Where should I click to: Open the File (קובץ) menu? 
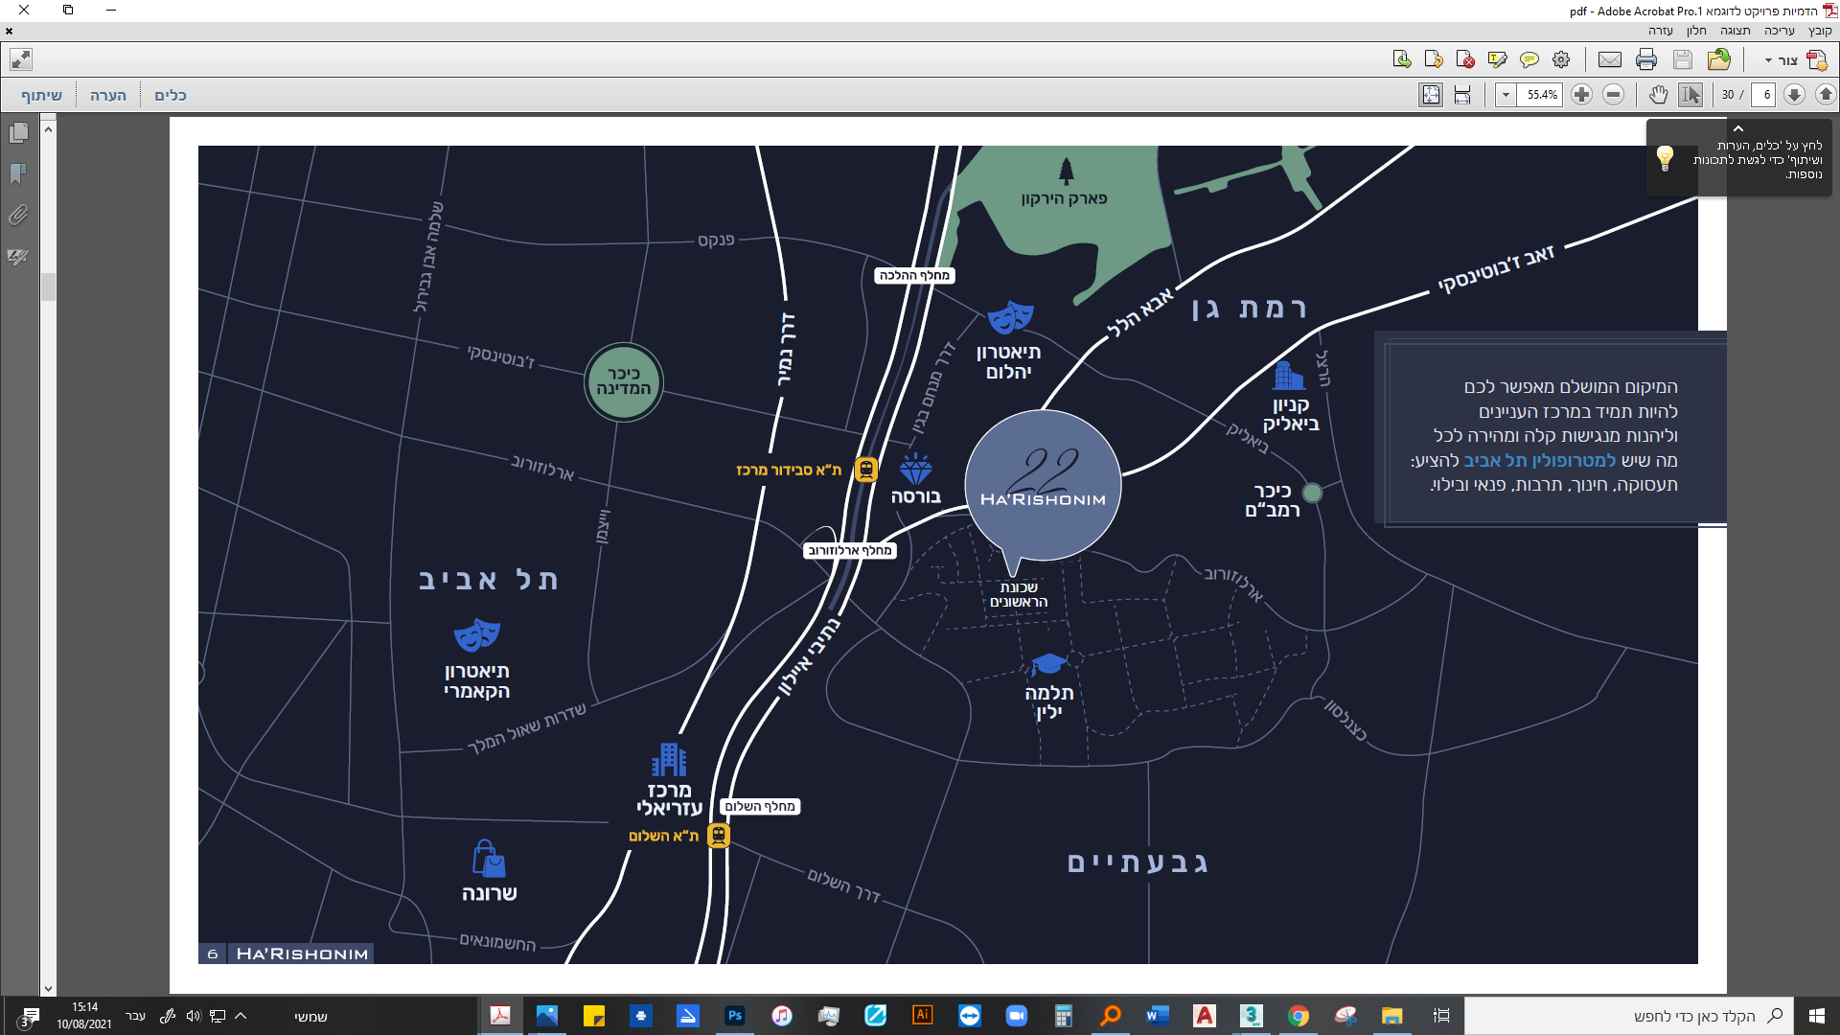[1820, 31]
